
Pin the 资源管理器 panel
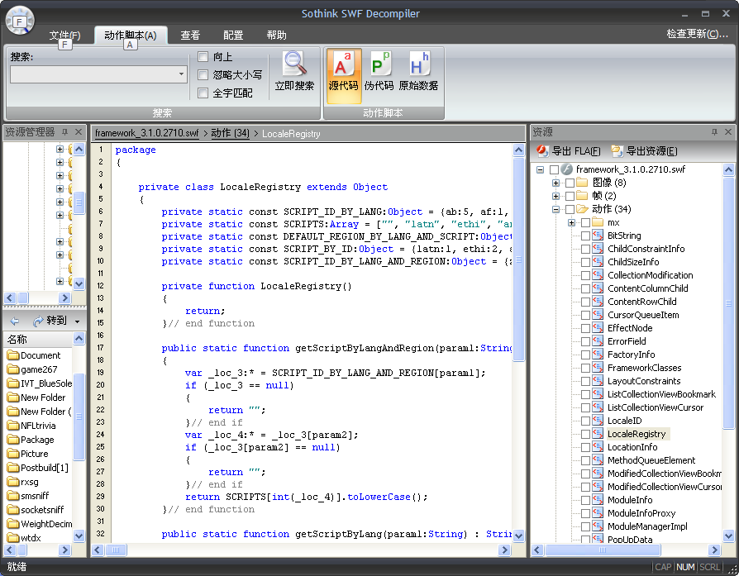tap(65, 132)
